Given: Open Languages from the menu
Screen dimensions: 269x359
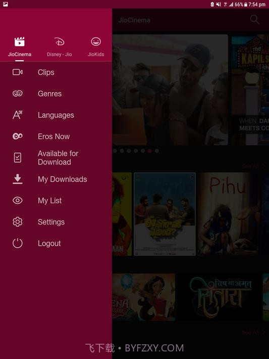Looking at the screenshot, I should click(x=56, y=115).
